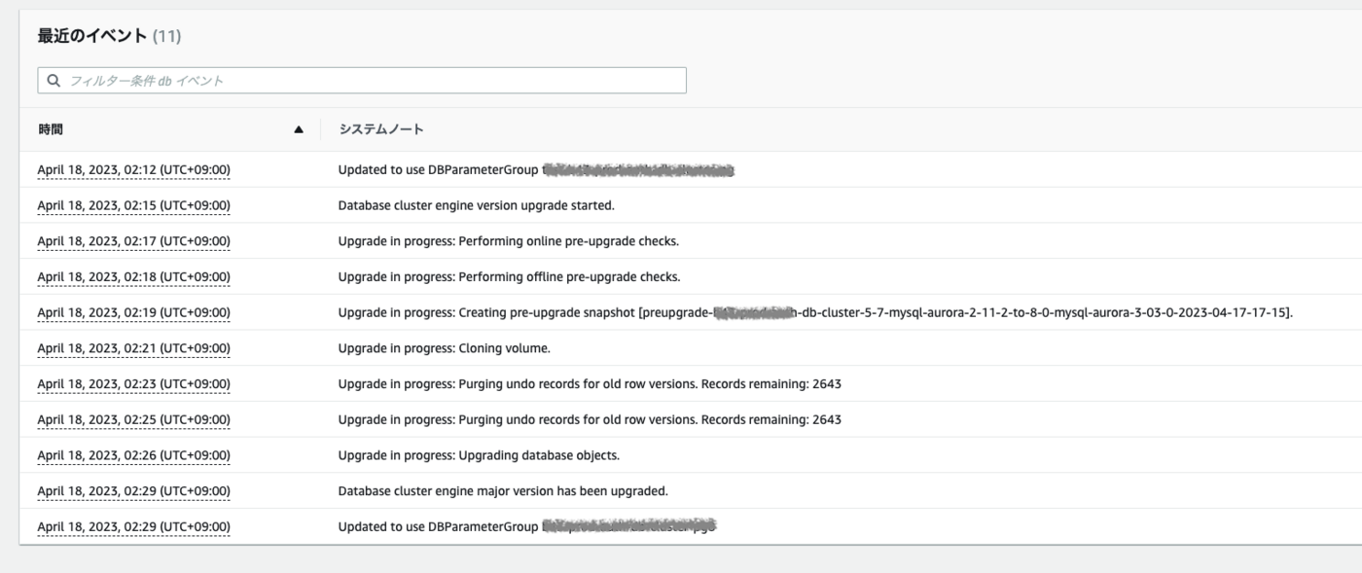
Task: Open the 02:12 event timestamp link
Action: [133, 170]
